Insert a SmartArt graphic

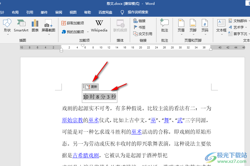(21, 25)
